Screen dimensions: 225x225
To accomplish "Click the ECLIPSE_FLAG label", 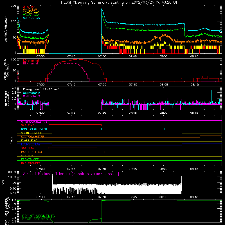I will click(31, 144).
